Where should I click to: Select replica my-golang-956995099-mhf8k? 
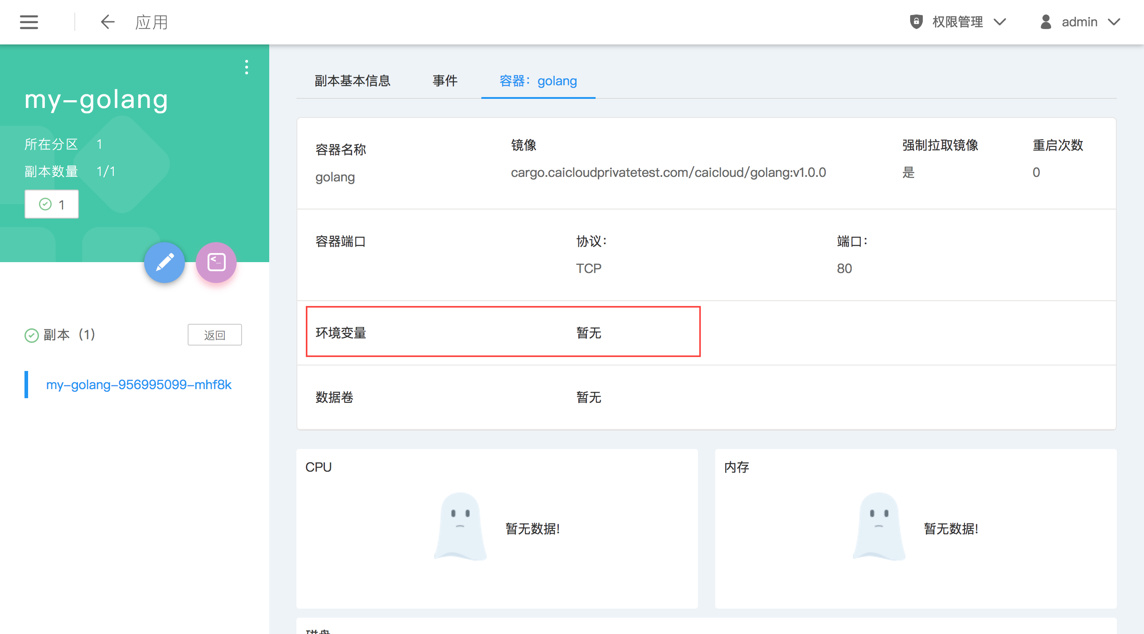pos(139,385)
